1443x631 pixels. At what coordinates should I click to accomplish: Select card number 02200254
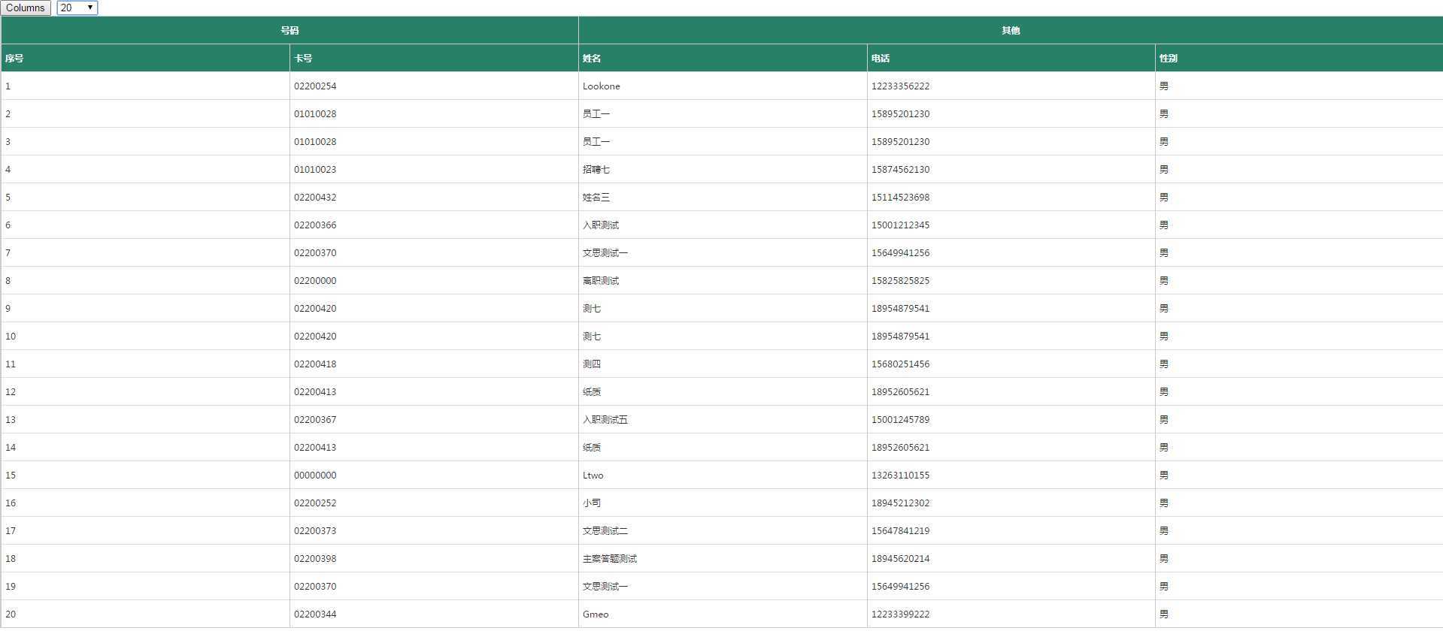[315, 86]
